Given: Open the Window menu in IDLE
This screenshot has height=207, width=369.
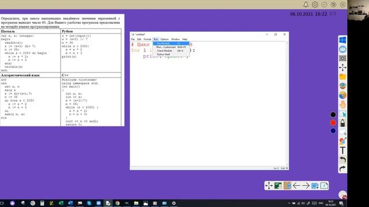Looking at the screenshot, I should [175, 39].
